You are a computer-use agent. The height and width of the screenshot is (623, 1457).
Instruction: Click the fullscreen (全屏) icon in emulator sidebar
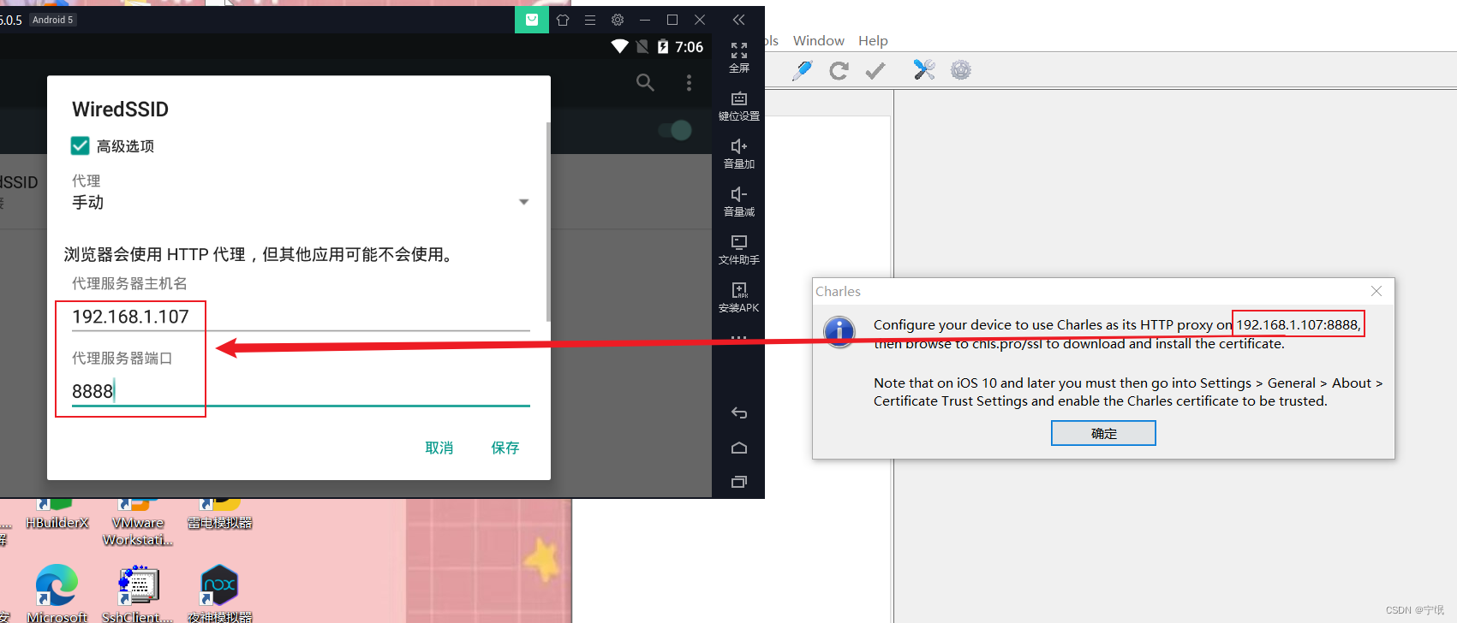(738, 56)
